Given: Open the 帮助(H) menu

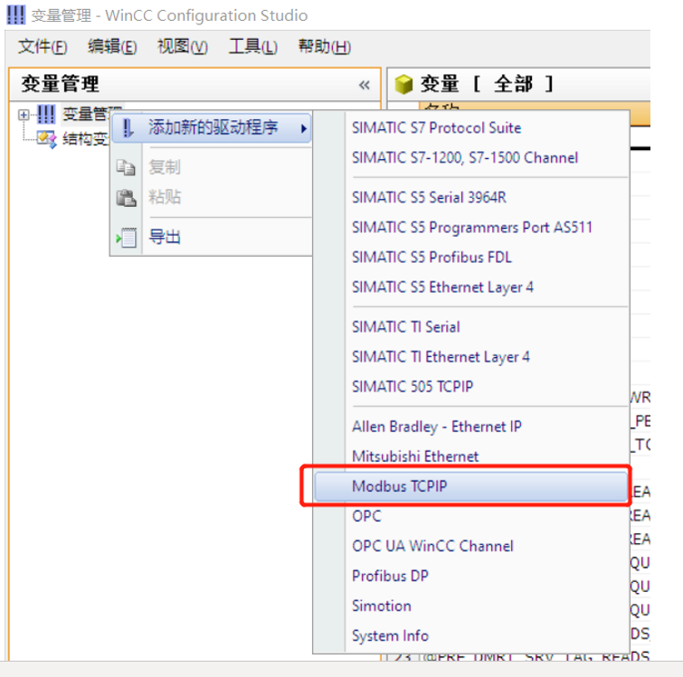Looking at the screenshot, I should (324, 47).
